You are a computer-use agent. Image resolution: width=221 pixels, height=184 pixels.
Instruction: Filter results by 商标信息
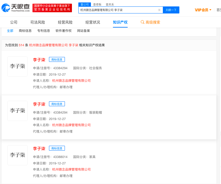pyautogui.click(x=25, y=31)
